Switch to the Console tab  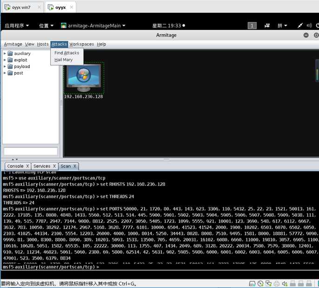pos(15,166)
